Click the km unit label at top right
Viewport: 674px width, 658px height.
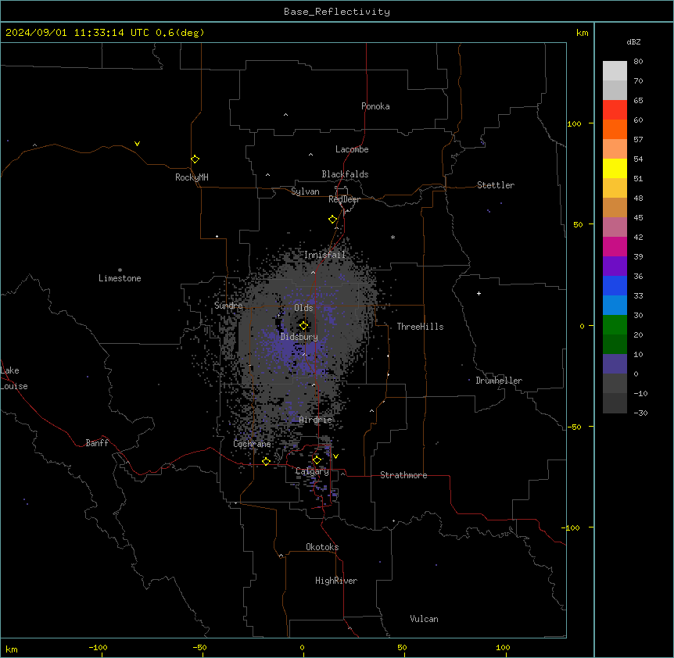pos(583,33)
